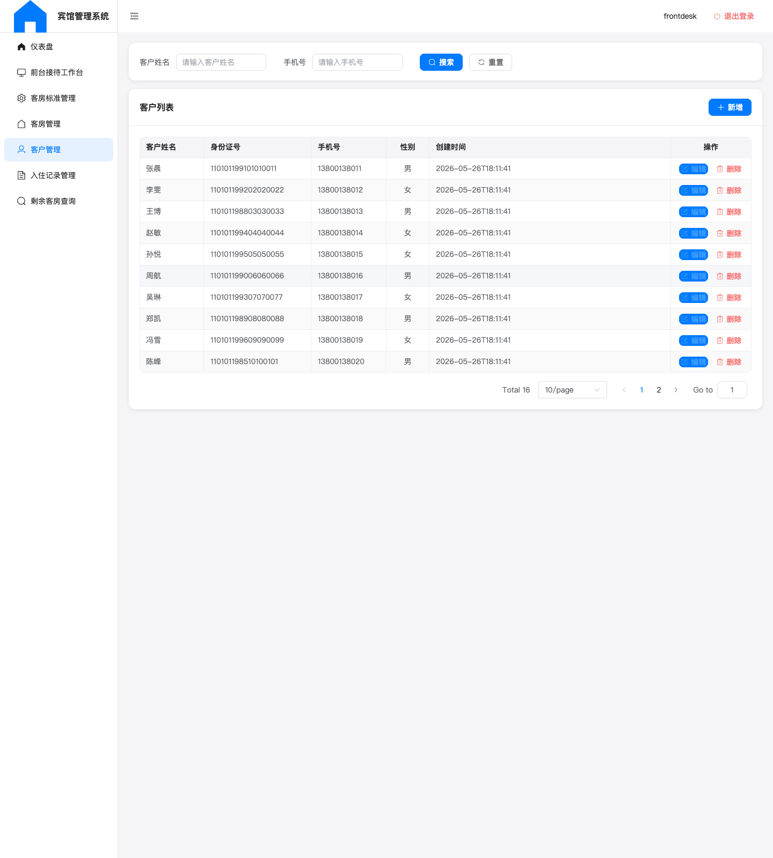The image size is (773, 858).
Task: Click the frontdesk username in the header
Action: [x=680, y=16]
